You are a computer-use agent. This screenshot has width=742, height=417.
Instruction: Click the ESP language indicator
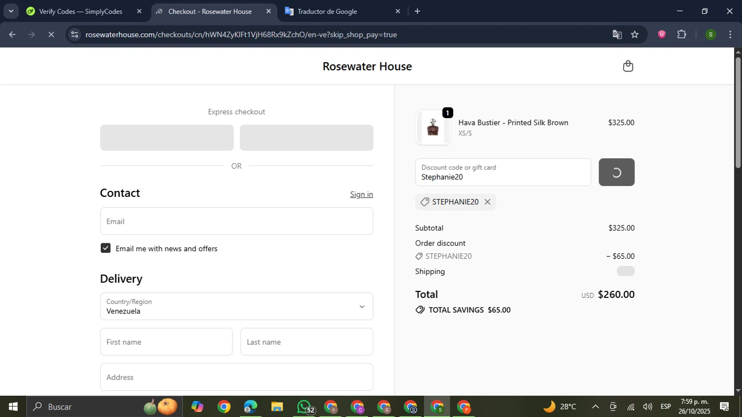pyautogui.click(x=666, y=407)
